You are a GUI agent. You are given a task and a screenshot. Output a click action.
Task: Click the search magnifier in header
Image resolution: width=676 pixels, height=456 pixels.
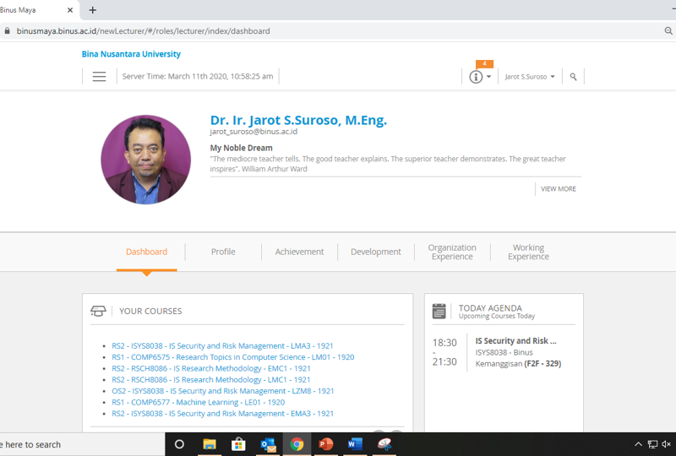[573, 77]
